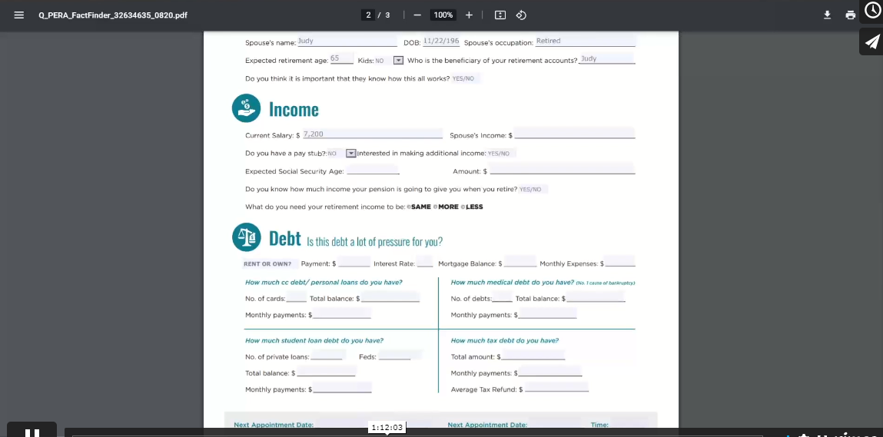The width and height of the screenshot is (883, 437).
Task: Click the Income section heading
Action: pyautogui.click(x=294, y=109)
